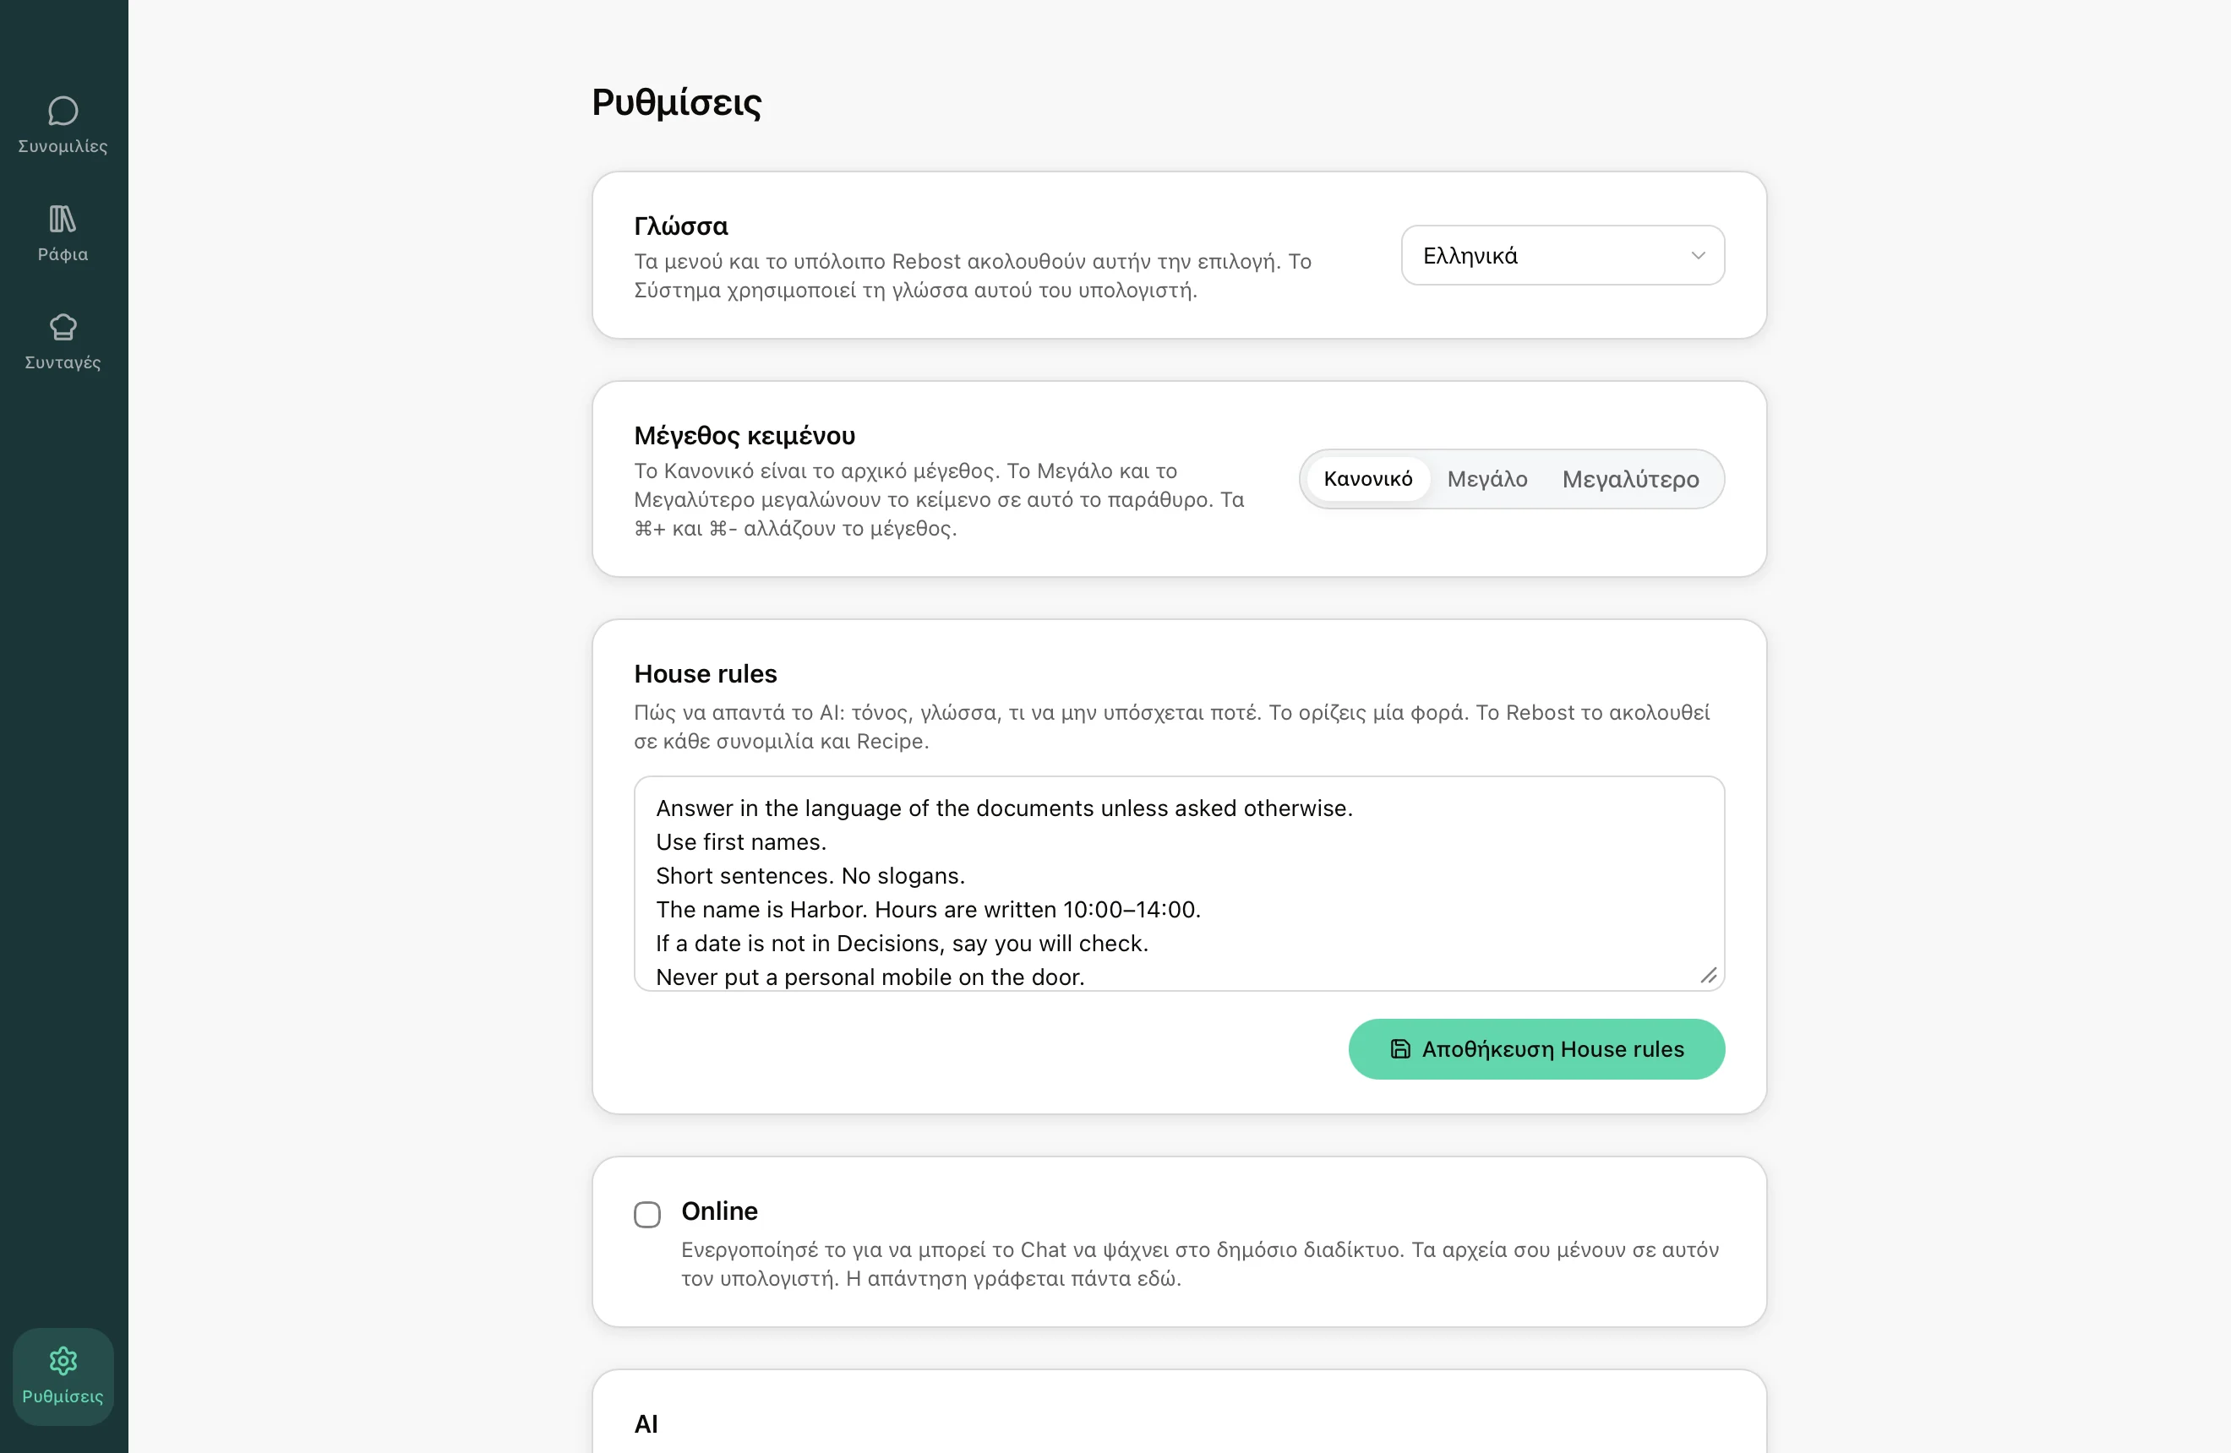The image size is (2231, 1453).
Task: Click the Ρυθμίσεις sidebar label
Action: click(63, 1396)
